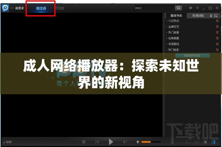Switch to the 节目库 tab
The image size is (222, 147).
point(59,8)
